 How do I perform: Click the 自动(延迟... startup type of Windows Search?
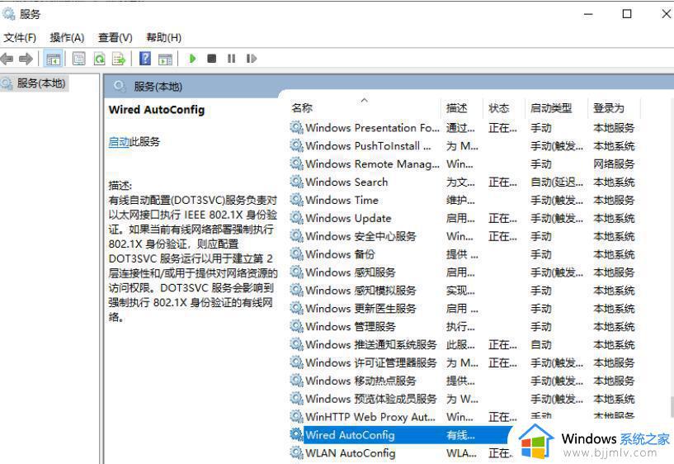point(557,182)
